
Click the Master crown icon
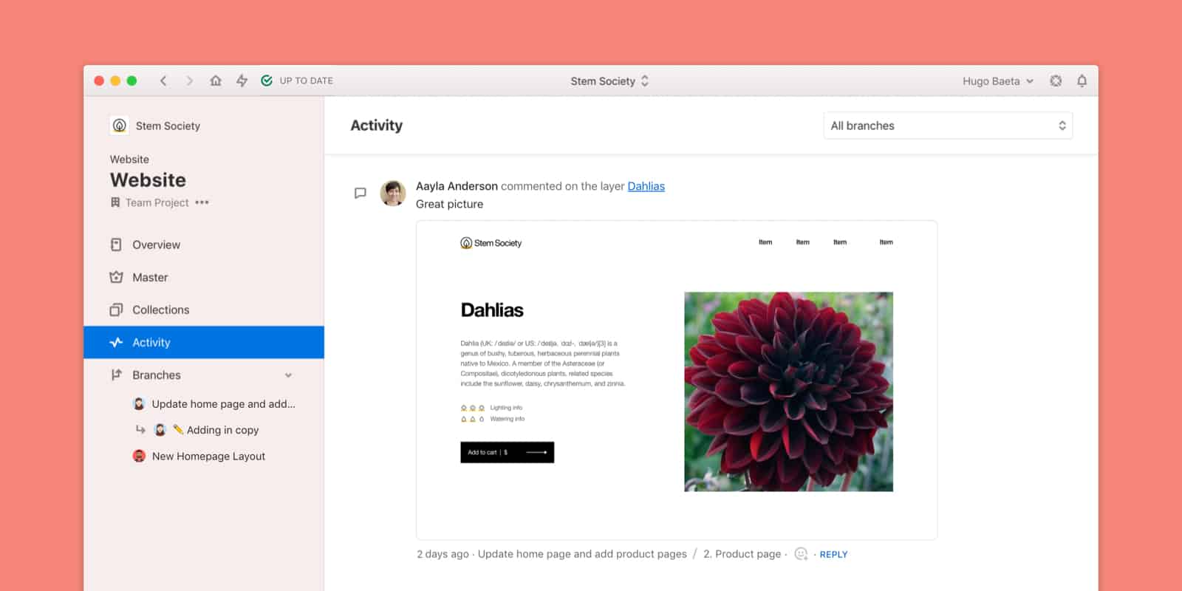(116, 277)
